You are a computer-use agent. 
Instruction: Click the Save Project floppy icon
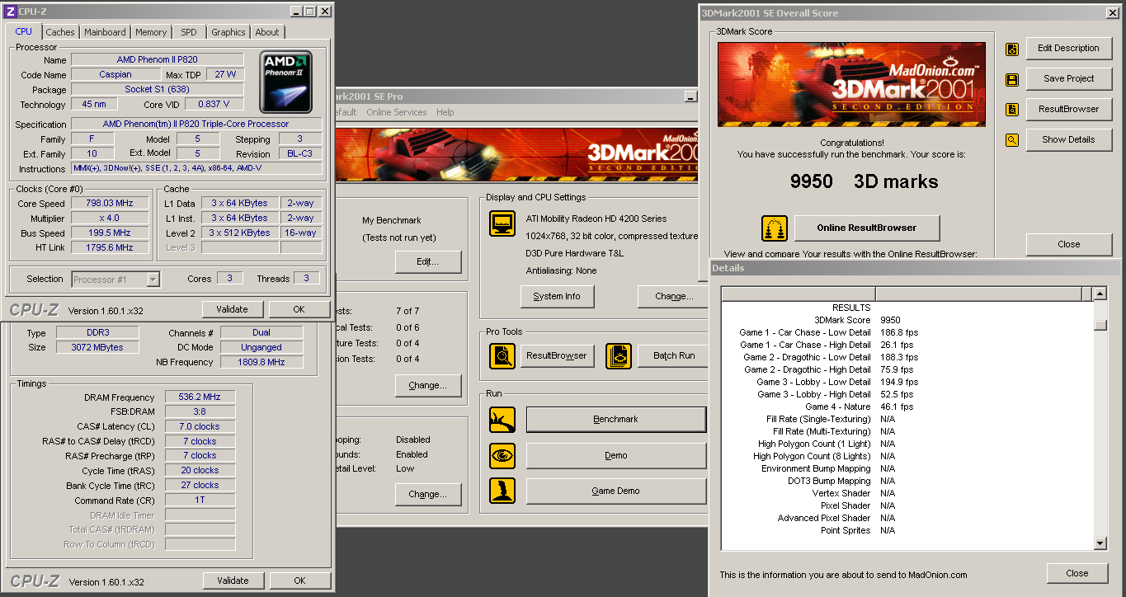(x=1012, y=79)
